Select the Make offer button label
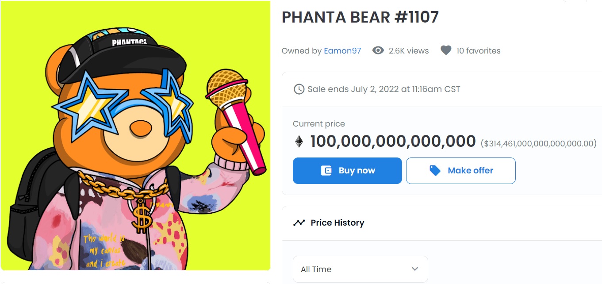The height and width of the screenshot is (284, 602). [470, 171]
